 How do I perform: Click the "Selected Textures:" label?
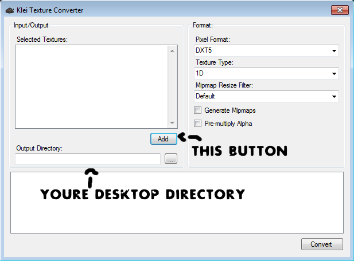[x=42, y=39]
